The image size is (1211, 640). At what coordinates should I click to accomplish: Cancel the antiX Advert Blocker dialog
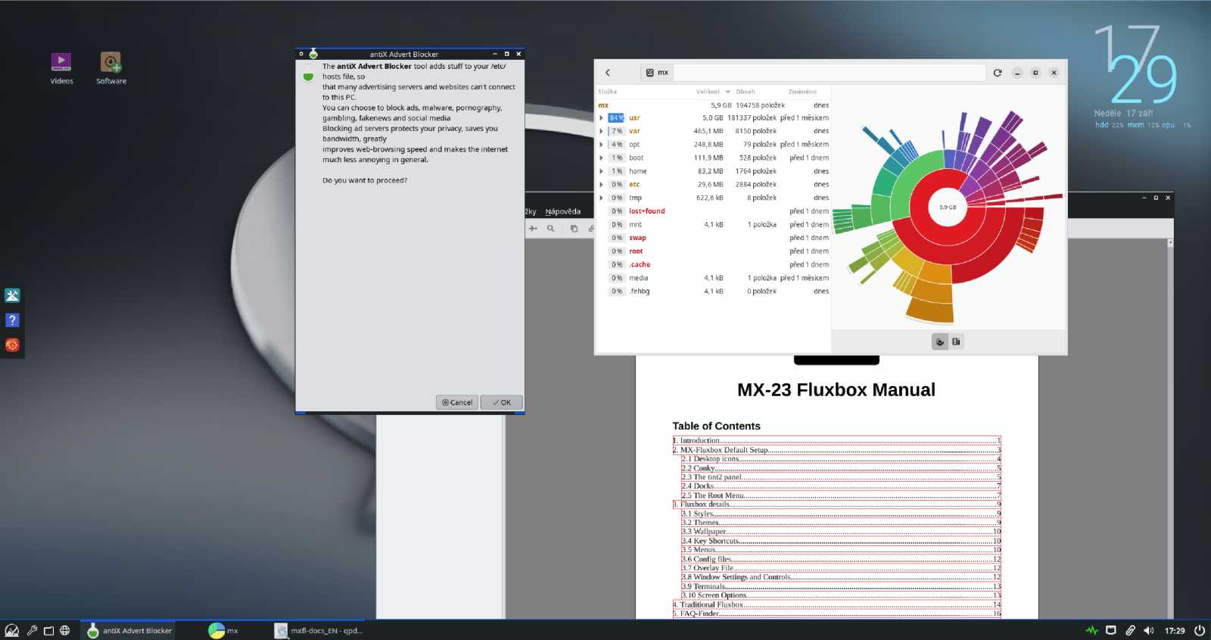click(x=457, y=403)
